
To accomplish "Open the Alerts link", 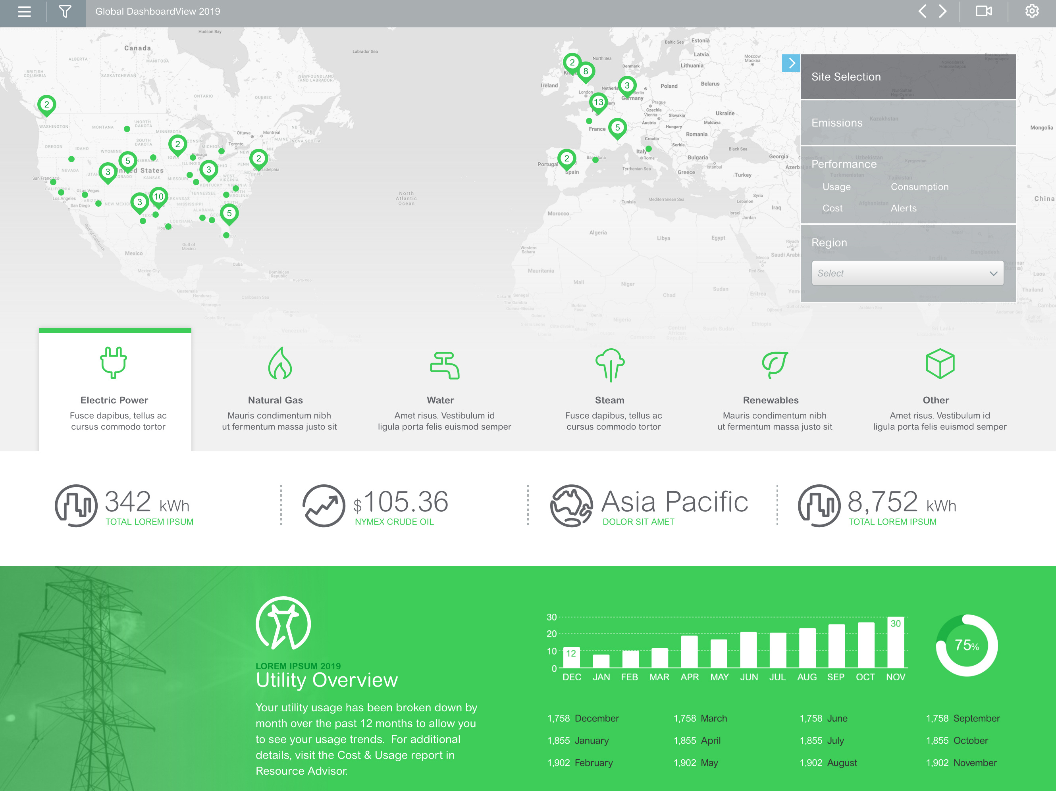I will [x=903, y=208].
